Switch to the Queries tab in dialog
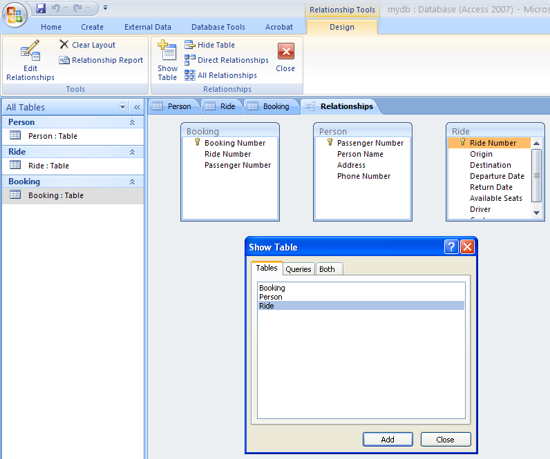The height and width of the screenshot is (459, 550). (298, 269)
